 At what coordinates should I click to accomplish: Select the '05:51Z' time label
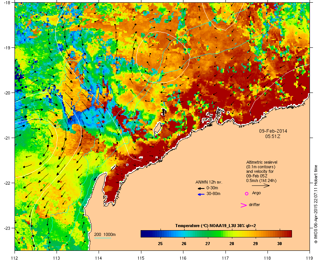[273, 136]
